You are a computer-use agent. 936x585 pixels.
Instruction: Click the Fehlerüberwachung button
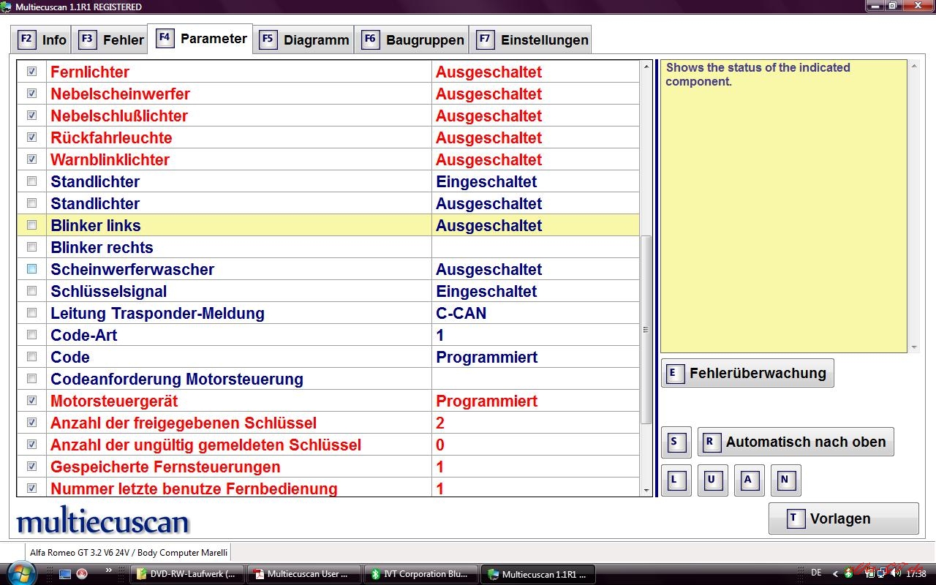[747, 373]
